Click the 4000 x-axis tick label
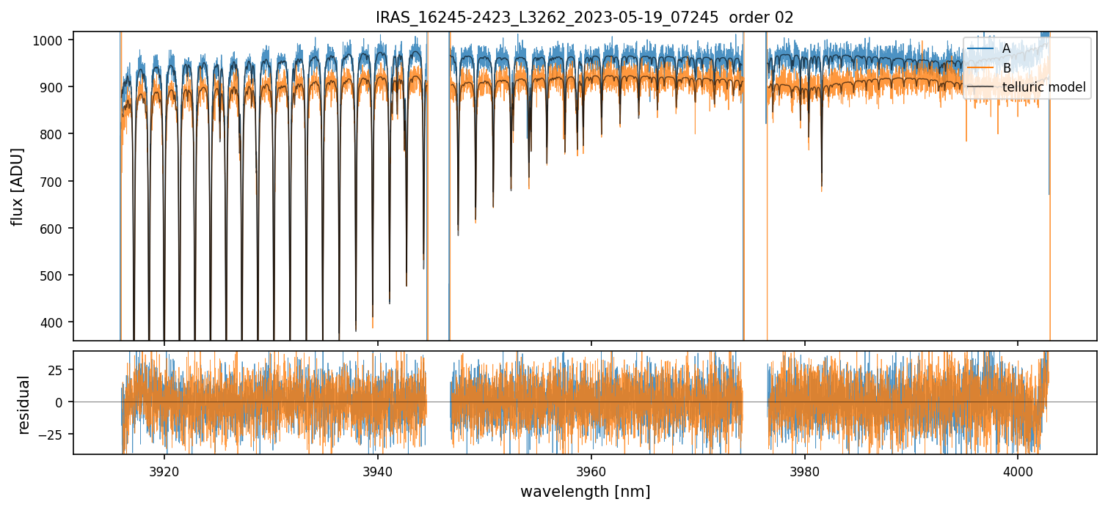 pos(1018,469)
